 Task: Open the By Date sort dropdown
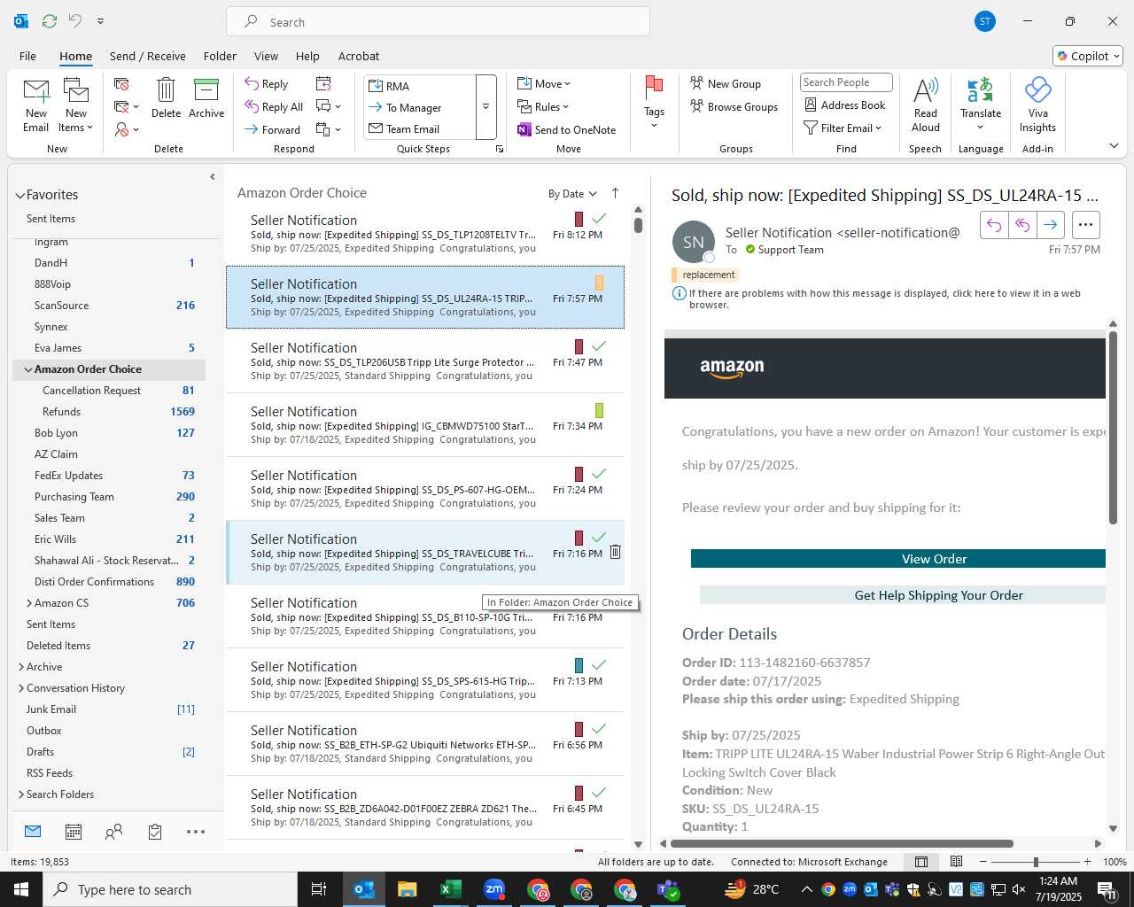[x=572, y=194]
